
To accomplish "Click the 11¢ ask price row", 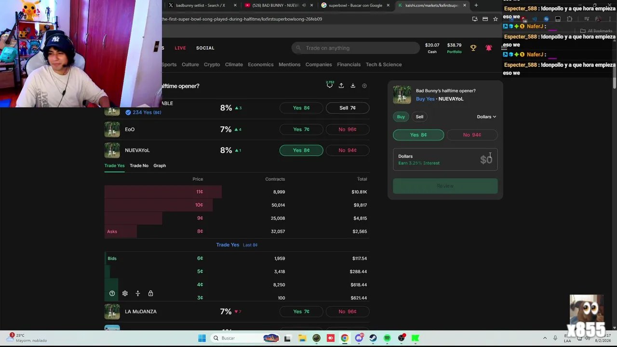I will point(237,192).
